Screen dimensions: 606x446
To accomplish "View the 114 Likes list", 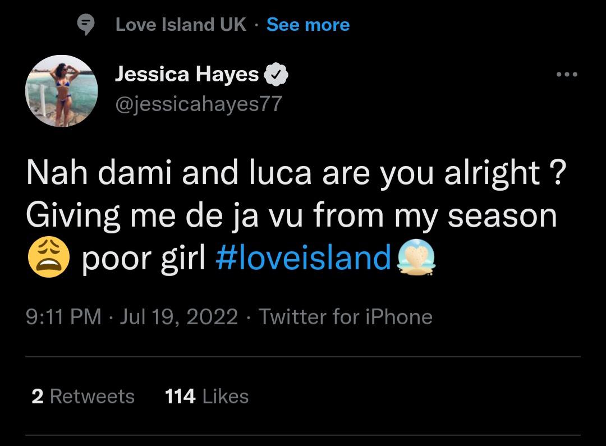I will 206,397.
